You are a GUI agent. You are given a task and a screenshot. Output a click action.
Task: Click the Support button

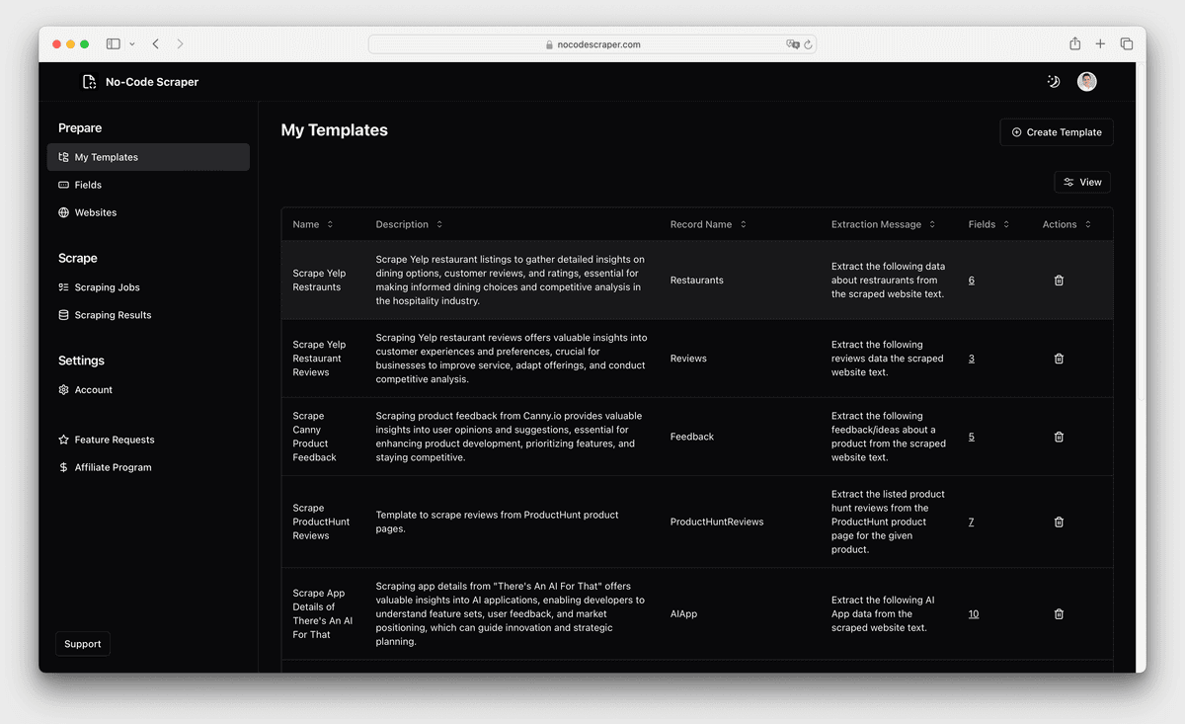tap(83, 644)
